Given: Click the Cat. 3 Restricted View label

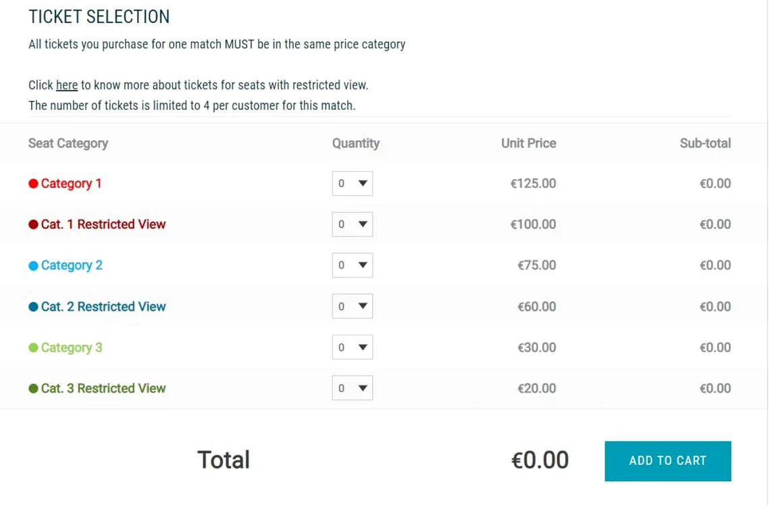Looking at the screenshot, I should click(104, 389).
